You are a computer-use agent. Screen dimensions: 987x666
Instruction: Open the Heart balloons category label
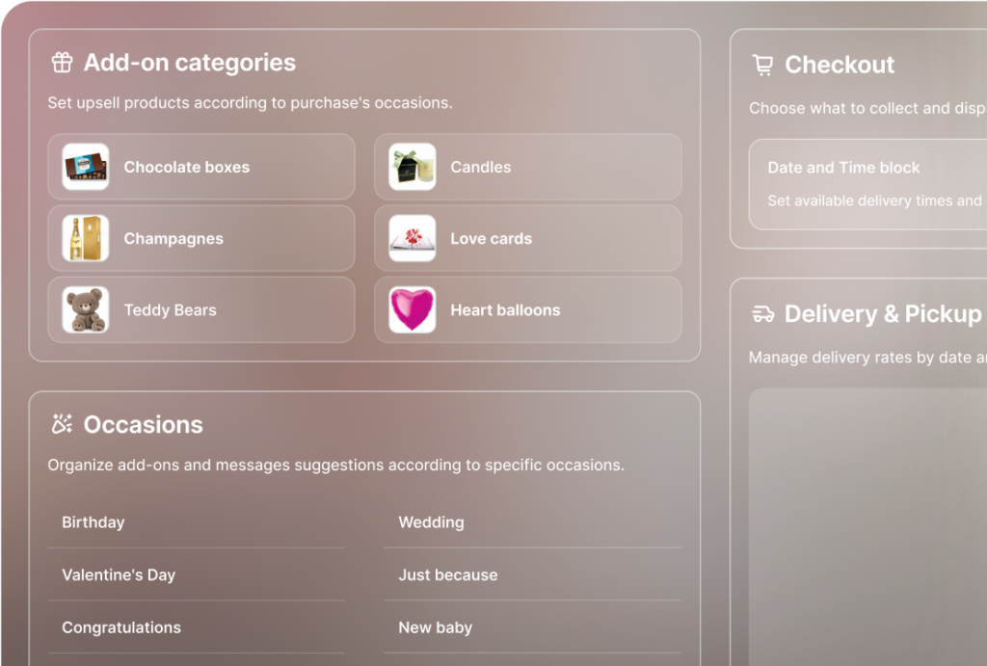pyautogui.click(x=505, y=310)
